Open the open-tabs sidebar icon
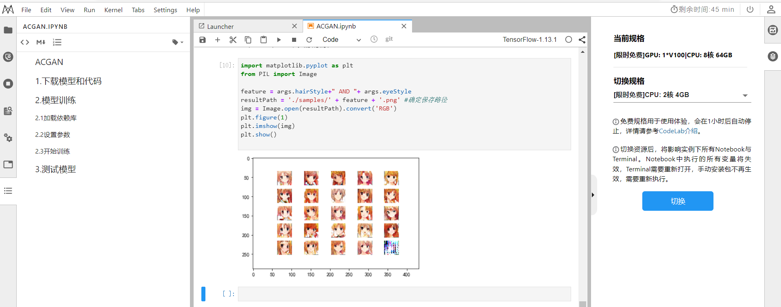The image size is (781, 307). (8, 164)
